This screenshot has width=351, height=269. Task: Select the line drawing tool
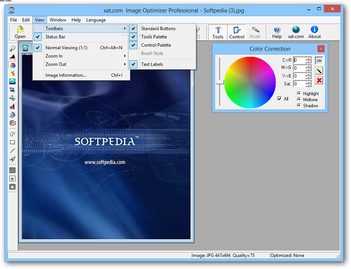pyautogui.click(x=12, y=150)
